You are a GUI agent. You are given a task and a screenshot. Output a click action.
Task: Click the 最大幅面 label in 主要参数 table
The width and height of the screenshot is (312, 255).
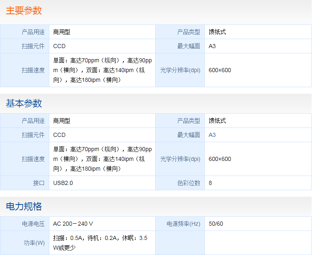click(x=189, y=46)
